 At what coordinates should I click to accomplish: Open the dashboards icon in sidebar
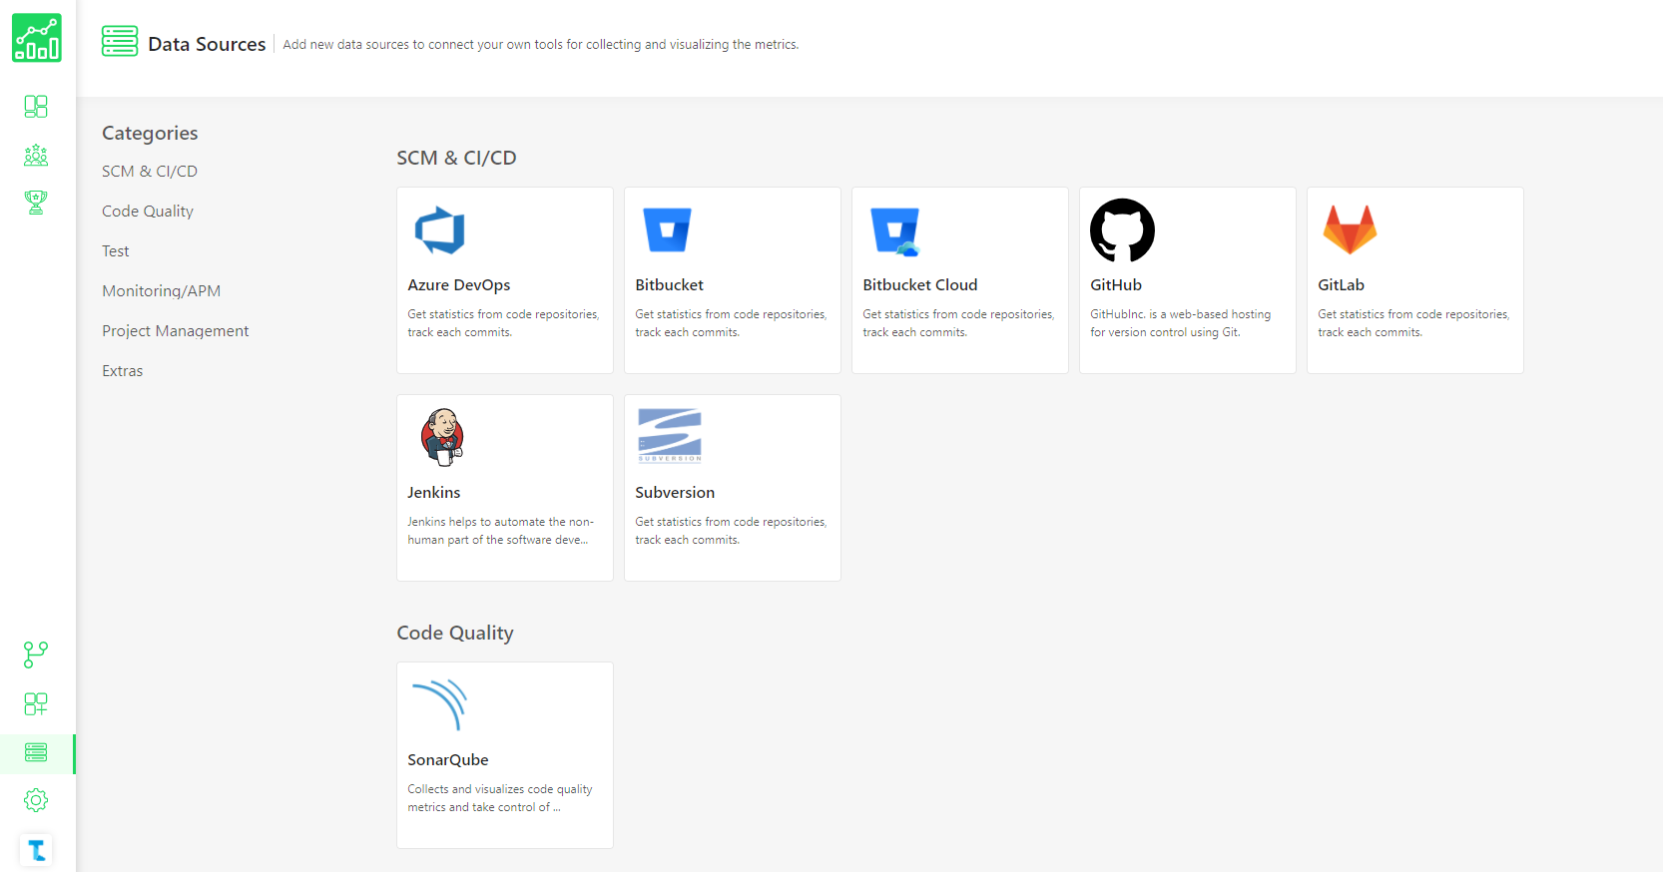coord(36,107)
